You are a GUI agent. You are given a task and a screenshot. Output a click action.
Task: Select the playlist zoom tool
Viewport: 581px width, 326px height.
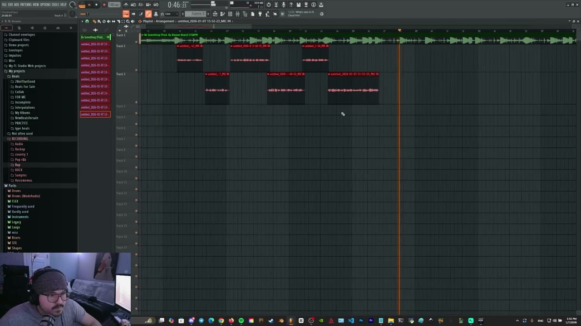tap(128, 21)
